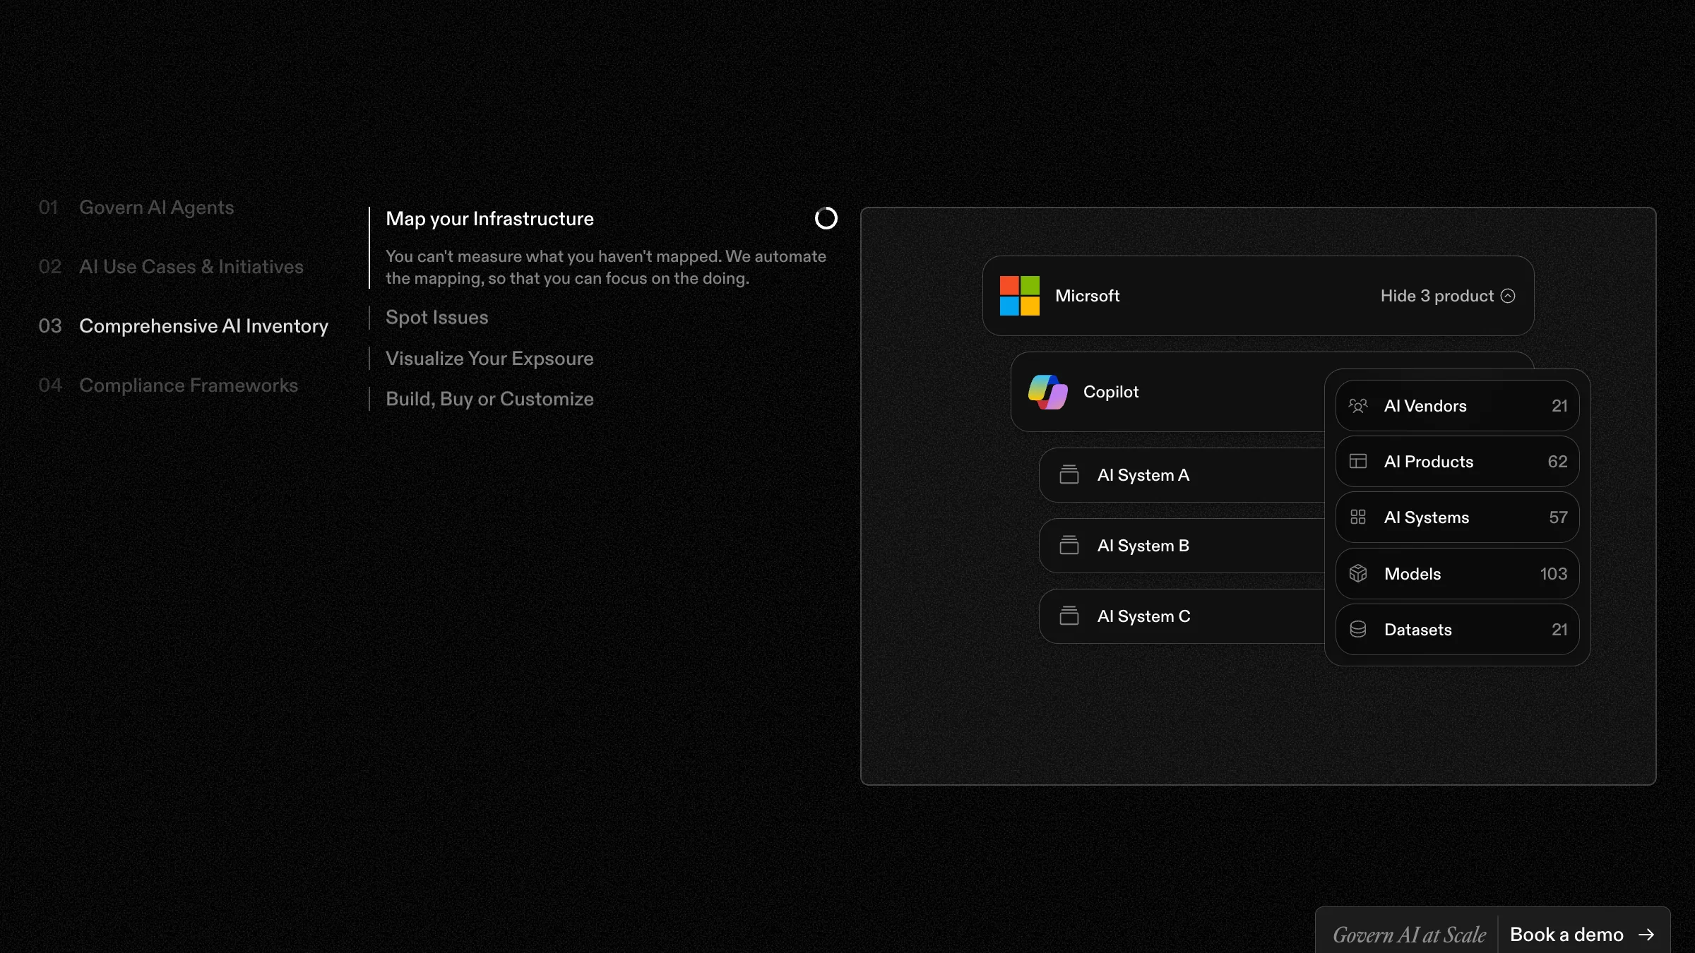1695x953 pixels.
Task: Click the circular progress indicator
Action: pyautogui.click(x=826, y=219)
